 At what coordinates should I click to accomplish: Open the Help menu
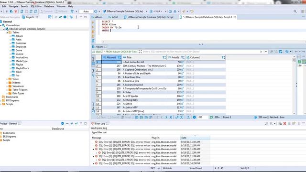(70, 6)
